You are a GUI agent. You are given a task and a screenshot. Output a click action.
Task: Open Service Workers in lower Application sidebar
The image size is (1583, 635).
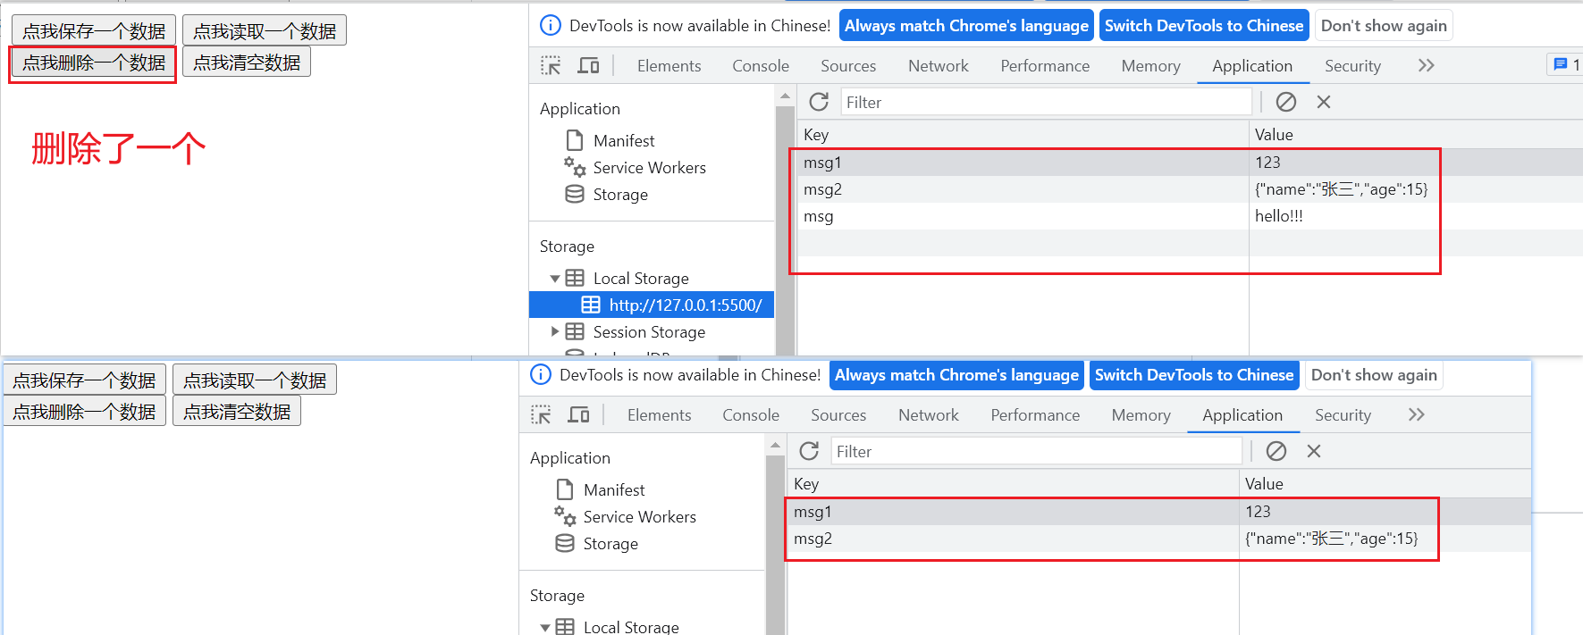pyautogui.click(x=639, y=516)
